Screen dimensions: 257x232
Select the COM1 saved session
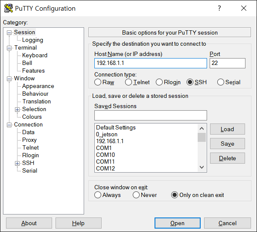pos(146,148)
